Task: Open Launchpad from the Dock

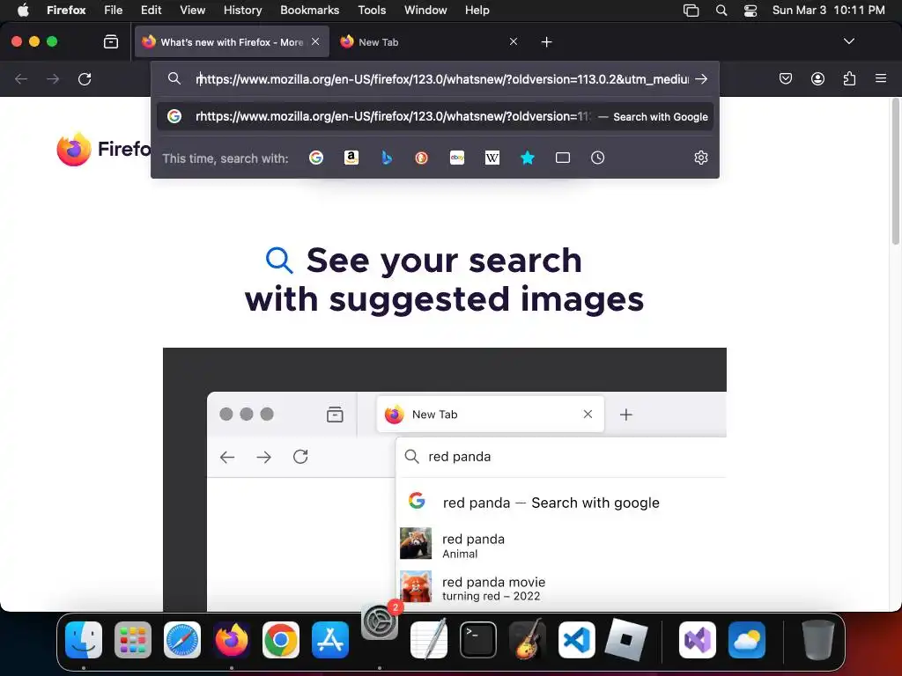Action: [x=133, y=639]
